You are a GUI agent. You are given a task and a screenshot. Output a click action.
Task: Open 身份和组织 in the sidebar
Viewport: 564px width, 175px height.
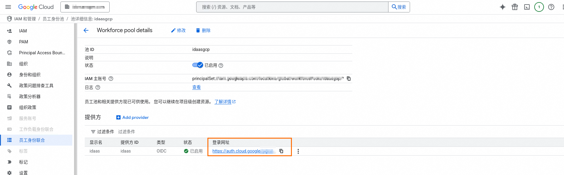pos(36,75)
